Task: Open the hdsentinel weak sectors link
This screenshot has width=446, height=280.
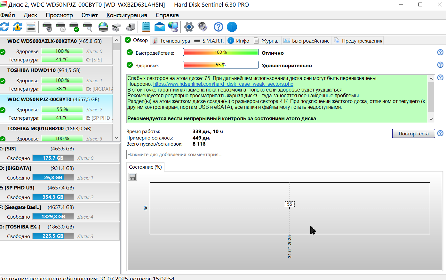Action: (x=223, y=84)
